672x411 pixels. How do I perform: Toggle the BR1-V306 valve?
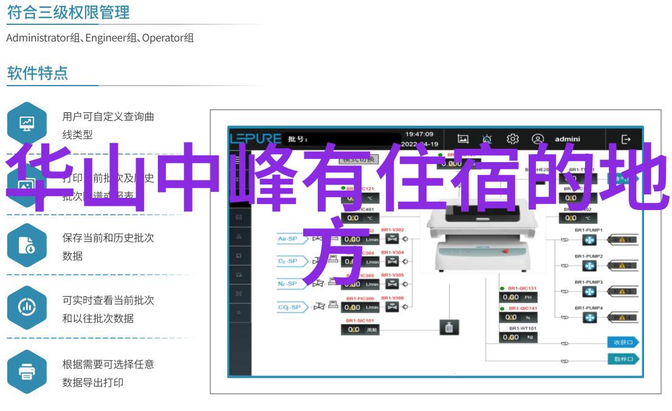point(392,307)
